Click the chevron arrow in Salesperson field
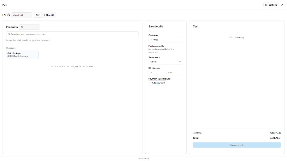 [180, 62]
